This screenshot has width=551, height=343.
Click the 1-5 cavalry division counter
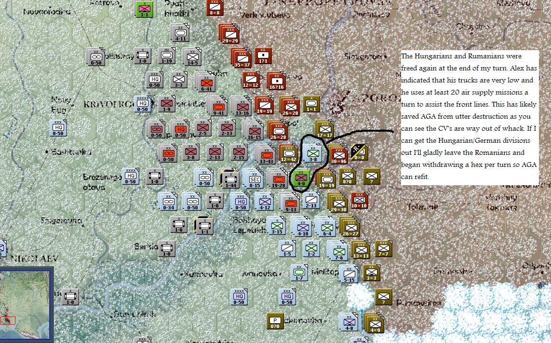[x=287, y=249]
